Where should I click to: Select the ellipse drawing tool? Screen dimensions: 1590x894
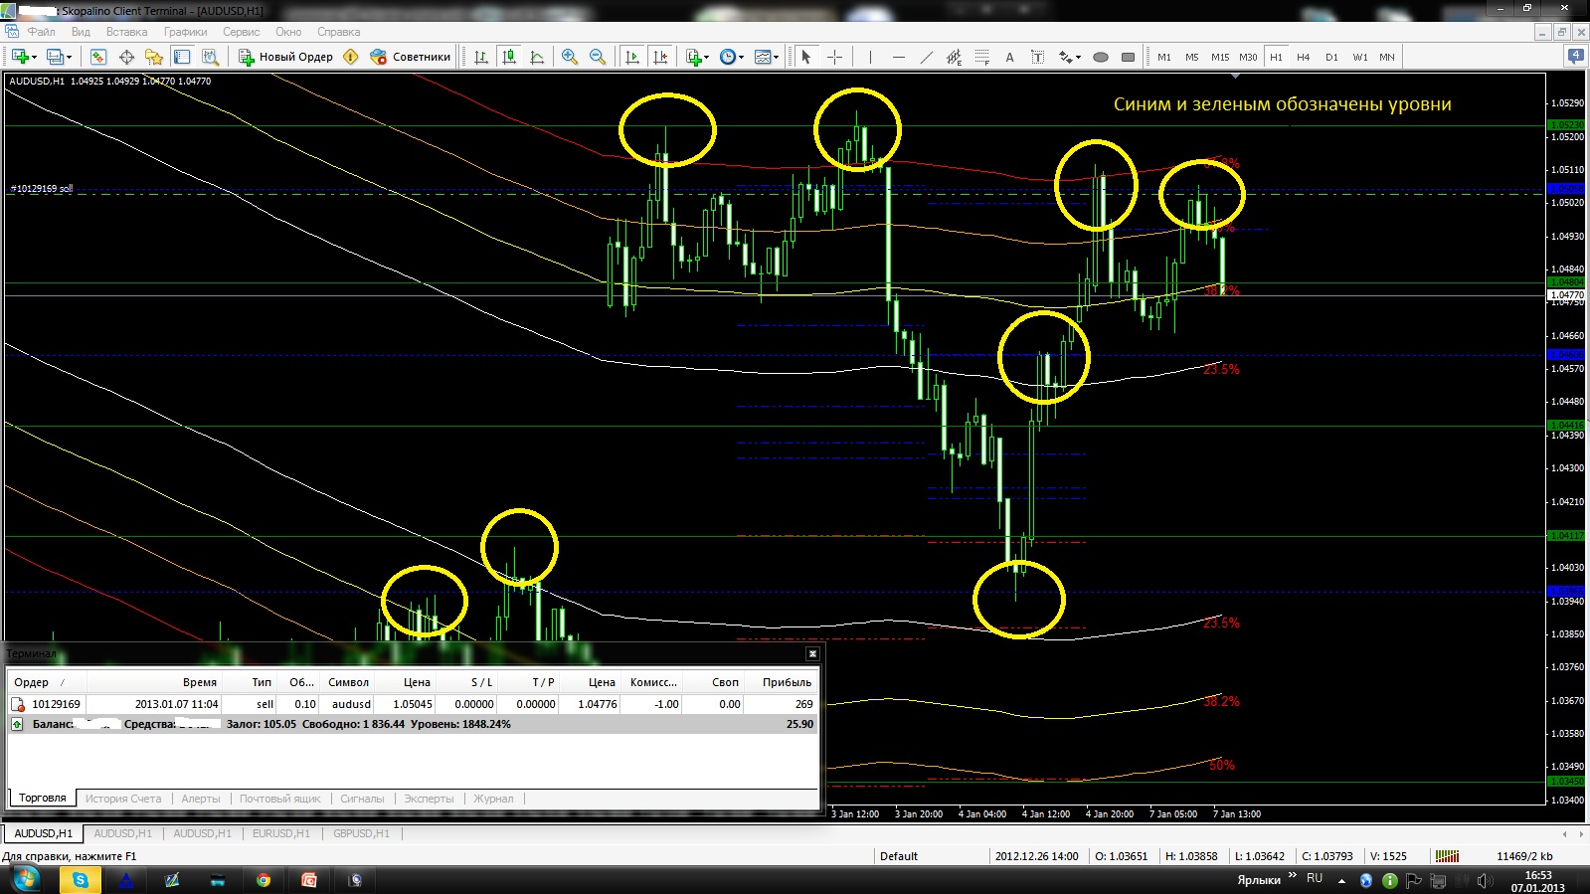pos(1101,57)
